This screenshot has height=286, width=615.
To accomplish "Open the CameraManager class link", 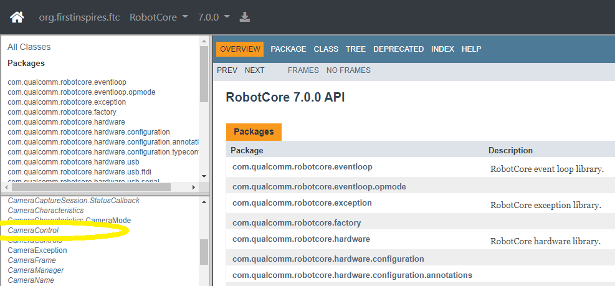I will pos(36,270).
